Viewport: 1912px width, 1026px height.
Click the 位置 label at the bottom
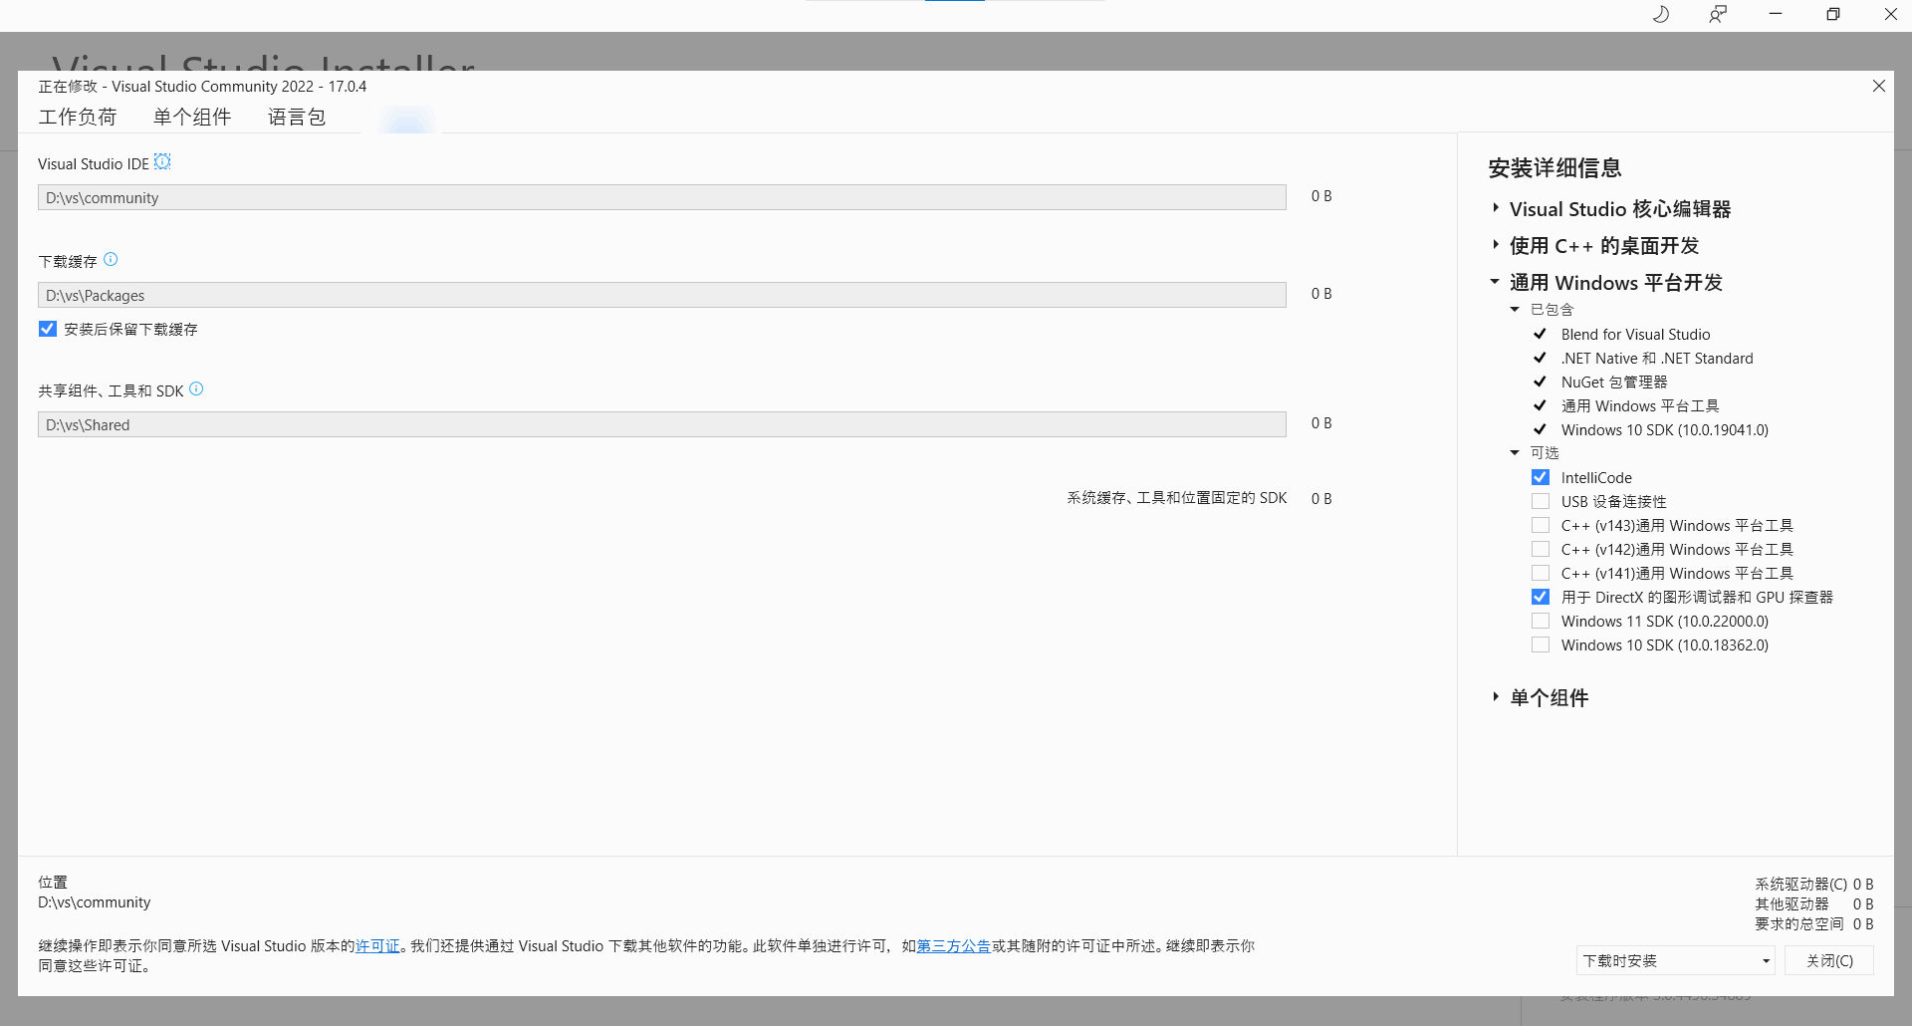(x=53, y=882)
